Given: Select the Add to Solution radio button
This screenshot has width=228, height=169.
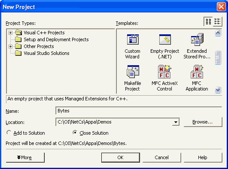Looking at the screenshot, I should 9,133.
